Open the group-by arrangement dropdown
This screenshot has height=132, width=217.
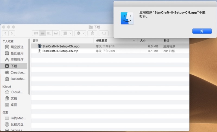(x=67, y=33)
